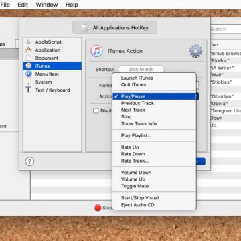Viewport: 241px width, 241px height.
Task: Select Rate Down action
Action: [x=154, y=154]
